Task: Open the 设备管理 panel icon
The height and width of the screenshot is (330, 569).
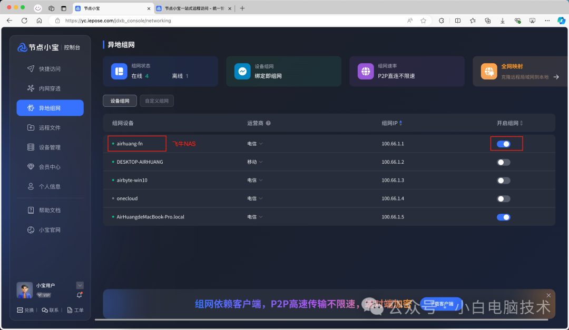Action: pyautogui.click(x=32, y=147)
